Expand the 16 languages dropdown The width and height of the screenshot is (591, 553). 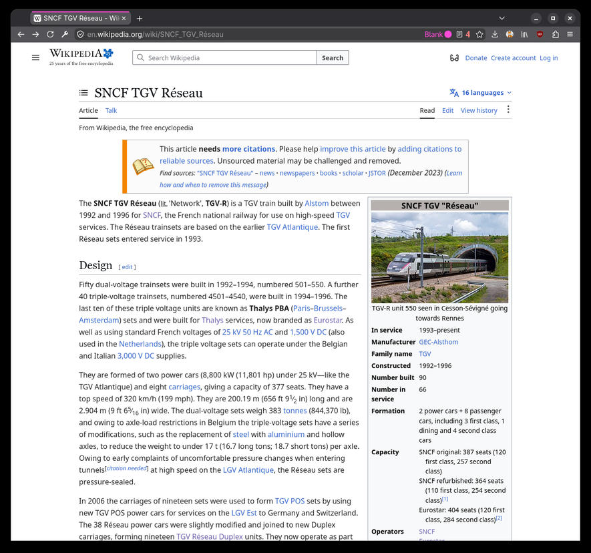pos(481,93)
